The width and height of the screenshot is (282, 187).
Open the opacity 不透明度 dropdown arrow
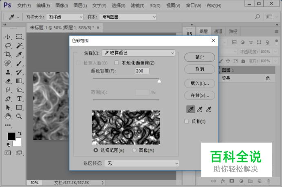click(x=275, y=52)
